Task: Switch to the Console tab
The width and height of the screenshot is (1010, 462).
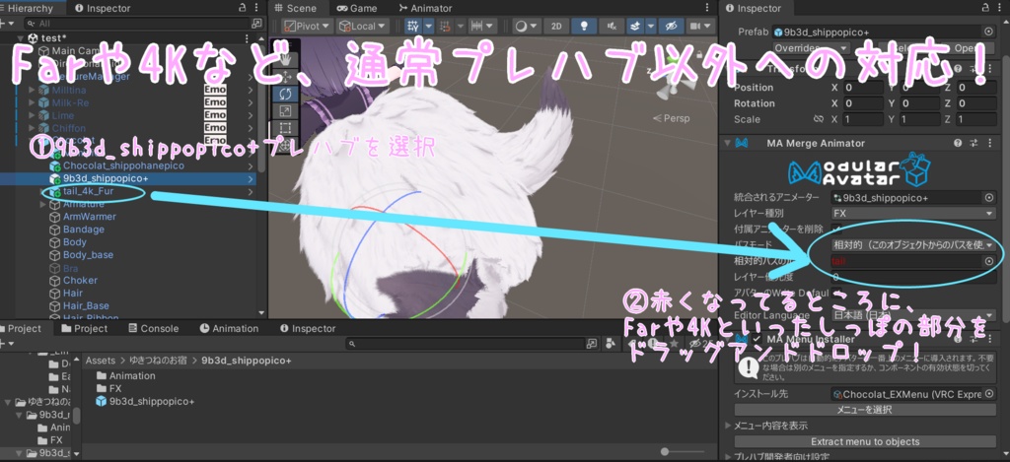Action: click(153, 328)
